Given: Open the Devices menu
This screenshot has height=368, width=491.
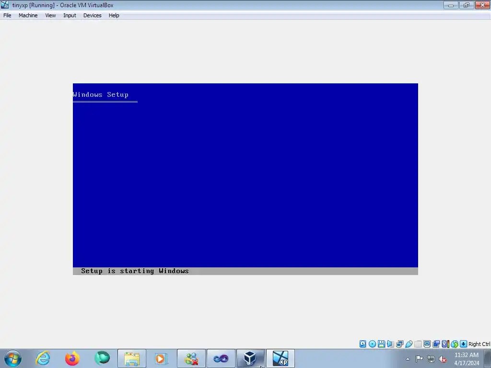Looking at the screenshot, I should pos(92,15).
